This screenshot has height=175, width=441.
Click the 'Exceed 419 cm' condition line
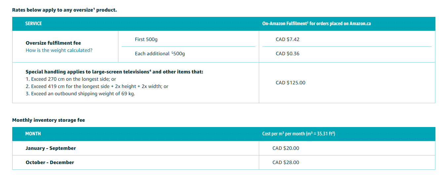pos(97,86)
